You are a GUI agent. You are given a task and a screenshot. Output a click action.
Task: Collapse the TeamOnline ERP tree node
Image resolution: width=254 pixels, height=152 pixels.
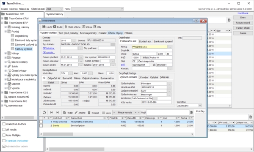tap(2, 23)
